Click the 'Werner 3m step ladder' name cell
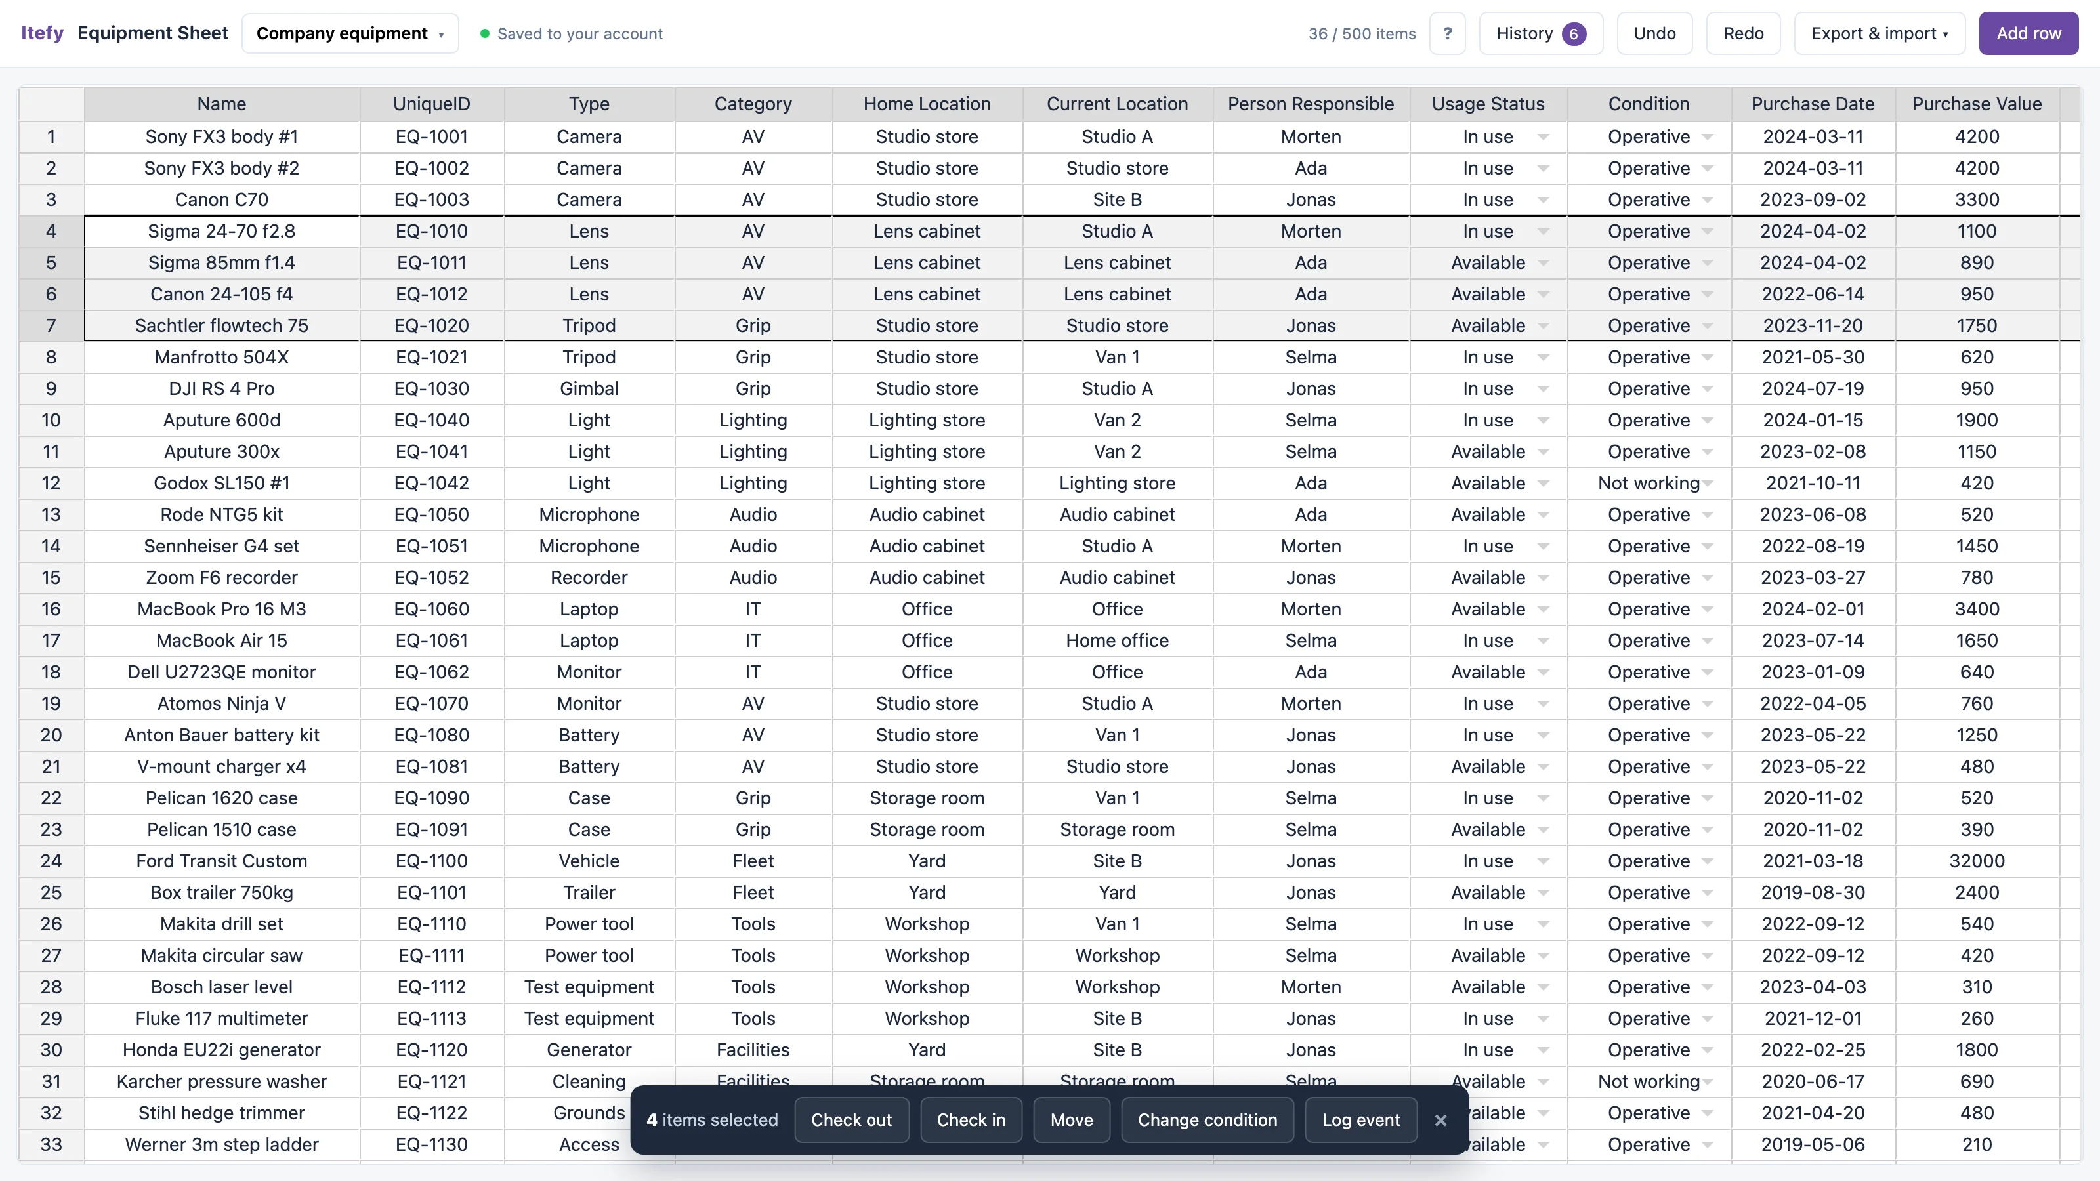 (222, 1144)
